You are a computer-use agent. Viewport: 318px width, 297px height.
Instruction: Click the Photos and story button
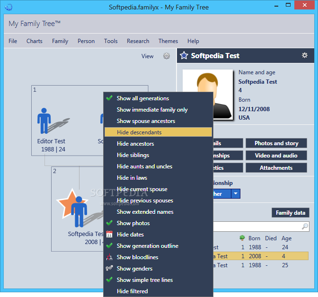(276, 143)
